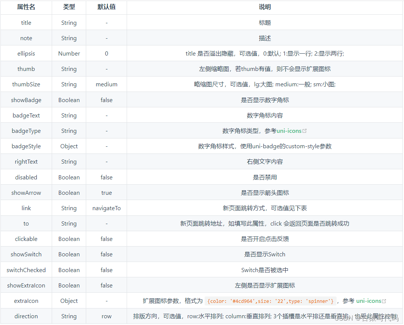This screenshot has width=404, height=325.
Task: Select the direction row's default value row
Action: pyautogui.click(x=106, y=316)
